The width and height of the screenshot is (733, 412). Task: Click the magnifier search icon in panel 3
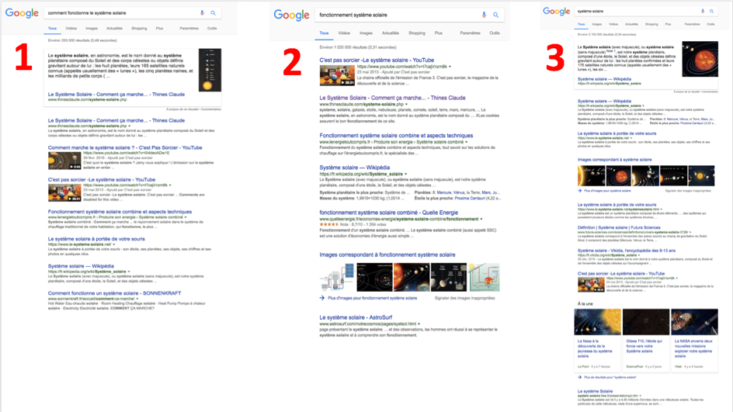click(712, 12)
